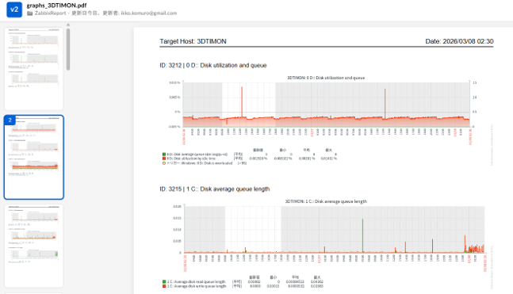Click the page number 2 badge
Screen dimensions: 513x294
(x=10, y=120)
